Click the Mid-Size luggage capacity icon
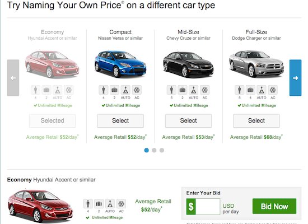Screen dimensions: 308x224 pyautogui.click(x=183, y=90)
